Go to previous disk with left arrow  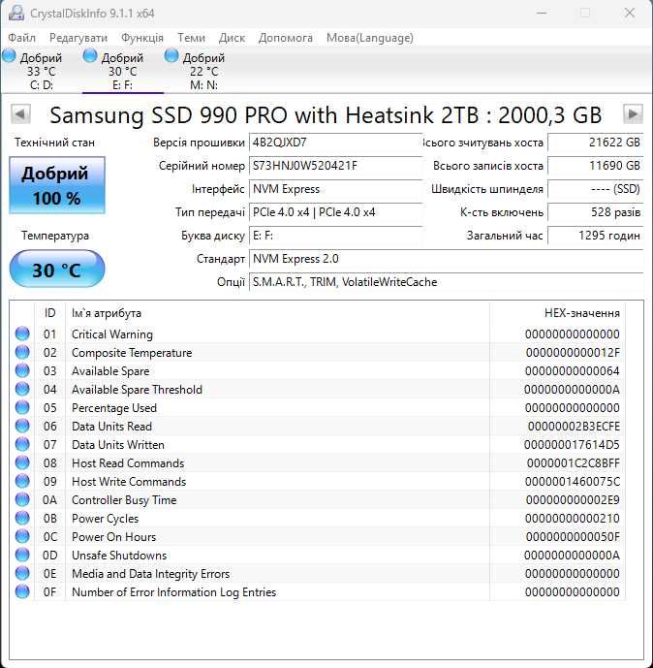[x=20, y=114]
